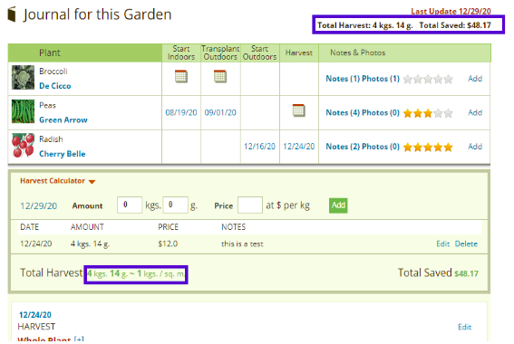Image resolution: width=514 pixels, height=344 pixels.
Task: Open the De Cicco variety link
Action: tap(55, 86)
